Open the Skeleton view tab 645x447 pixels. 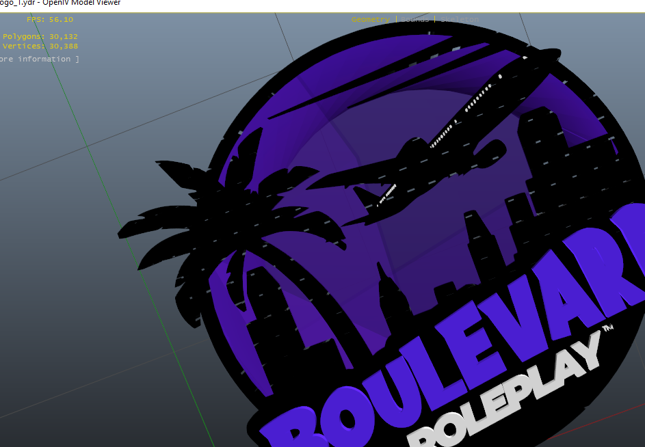(460, 19)
